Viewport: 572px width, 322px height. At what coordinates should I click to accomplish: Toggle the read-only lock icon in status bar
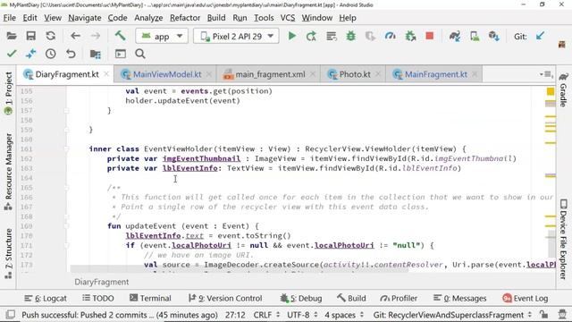pos(544,314)
